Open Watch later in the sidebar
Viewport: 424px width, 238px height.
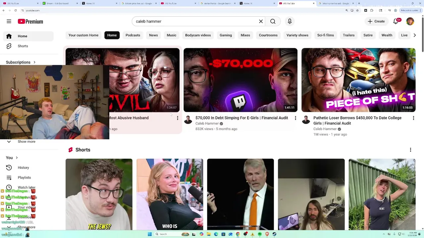point(26,187)
